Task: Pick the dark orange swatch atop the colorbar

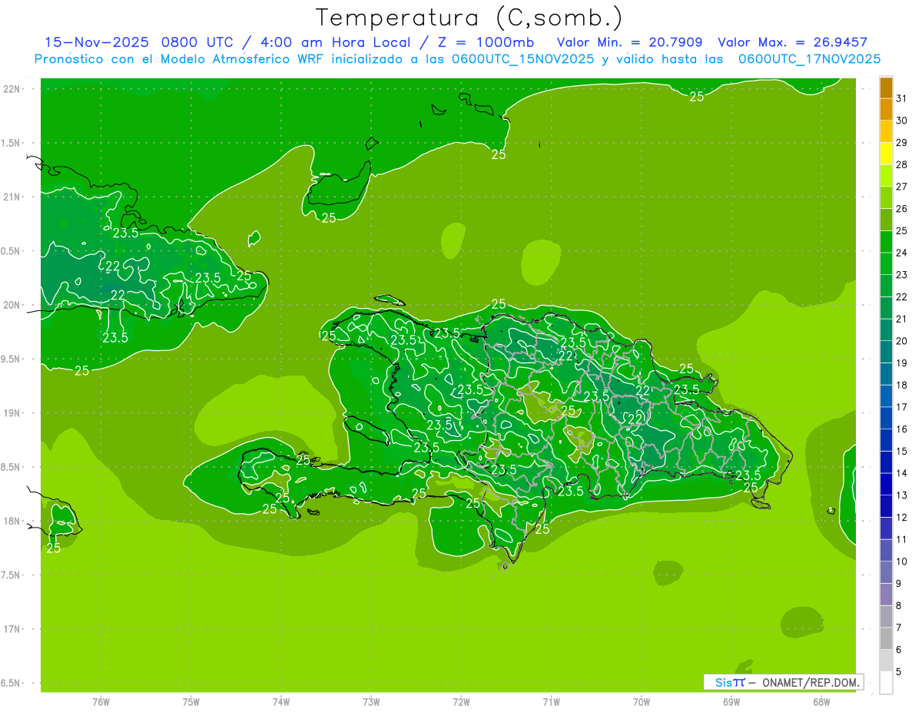Action: (x=886, y=88)
